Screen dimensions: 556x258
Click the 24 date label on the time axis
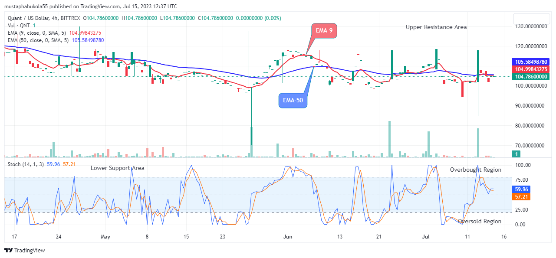coord(59,237)
